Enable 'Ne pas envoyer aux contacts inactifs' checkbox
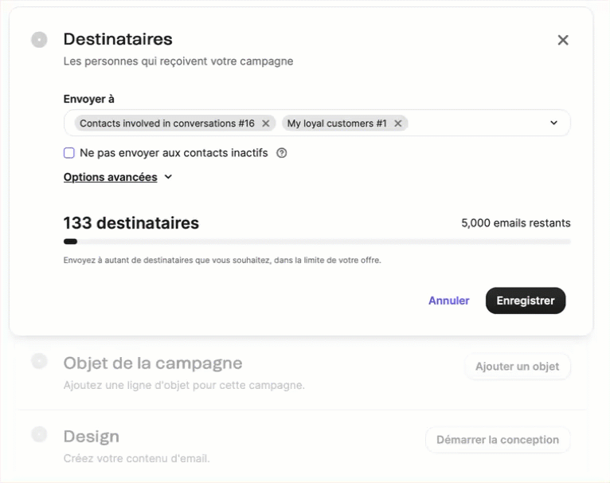The width and height of the screenshot is (610, 483). click(x=68, y=153)
